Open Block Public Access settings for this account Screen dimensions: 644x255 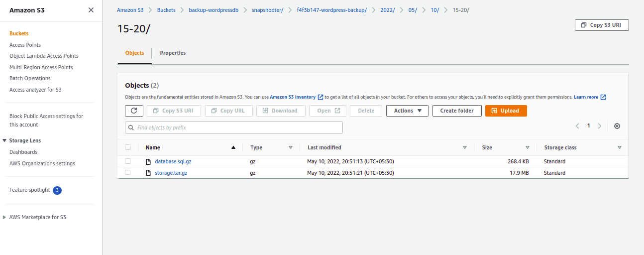point(46,121)
